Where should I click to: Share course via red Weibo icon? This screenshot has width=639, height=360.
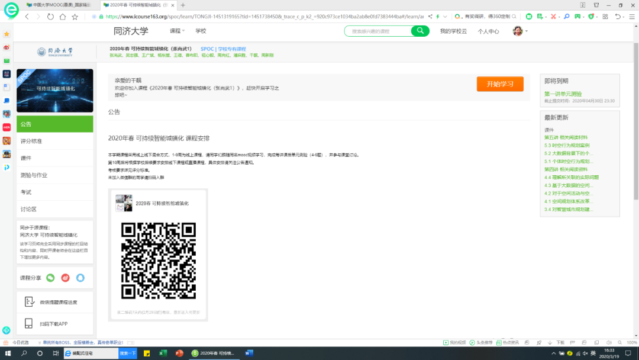(x=65, y=278)
